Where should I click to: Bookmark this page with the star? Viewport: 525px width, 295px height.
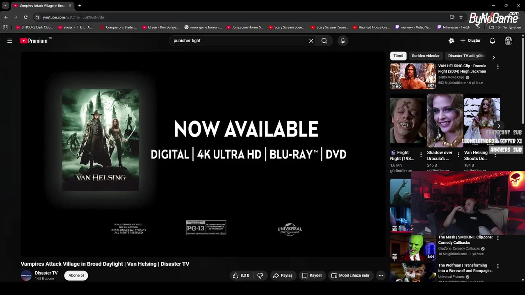coord(461,17)
